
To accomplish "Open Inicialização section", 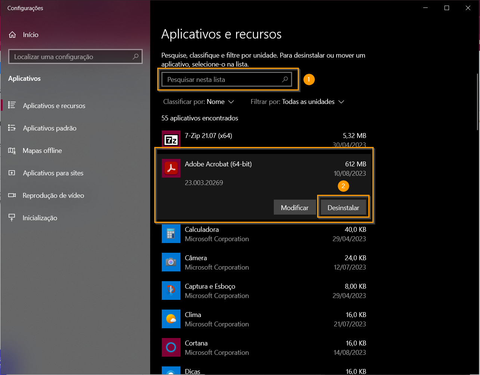I will click(75, 218).
